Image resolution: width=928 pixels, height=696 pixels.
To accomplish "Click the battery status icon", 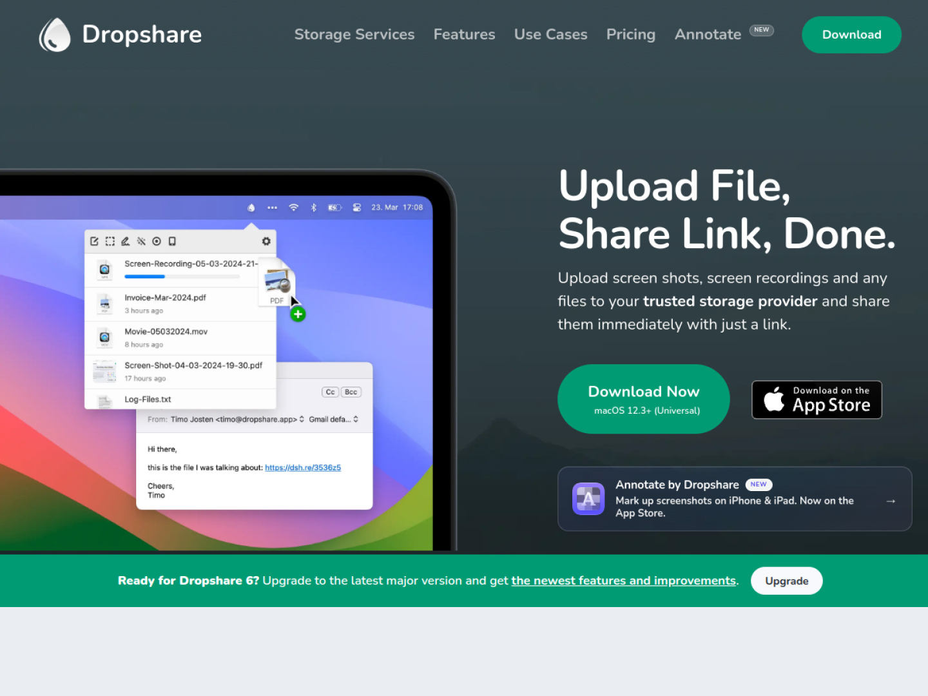I will (x=334, y=208).
